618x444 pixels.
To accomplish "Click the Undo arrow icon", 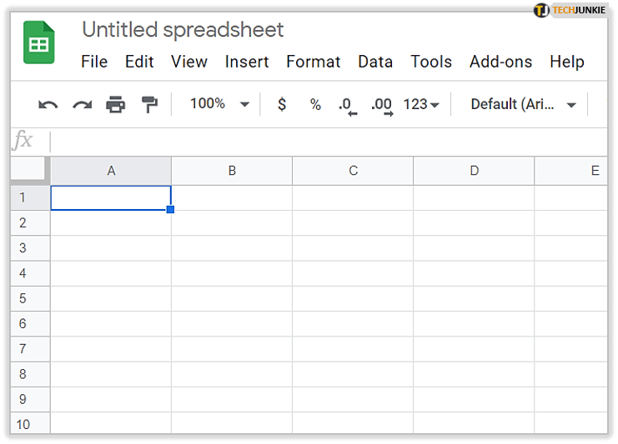I will 48,105.
